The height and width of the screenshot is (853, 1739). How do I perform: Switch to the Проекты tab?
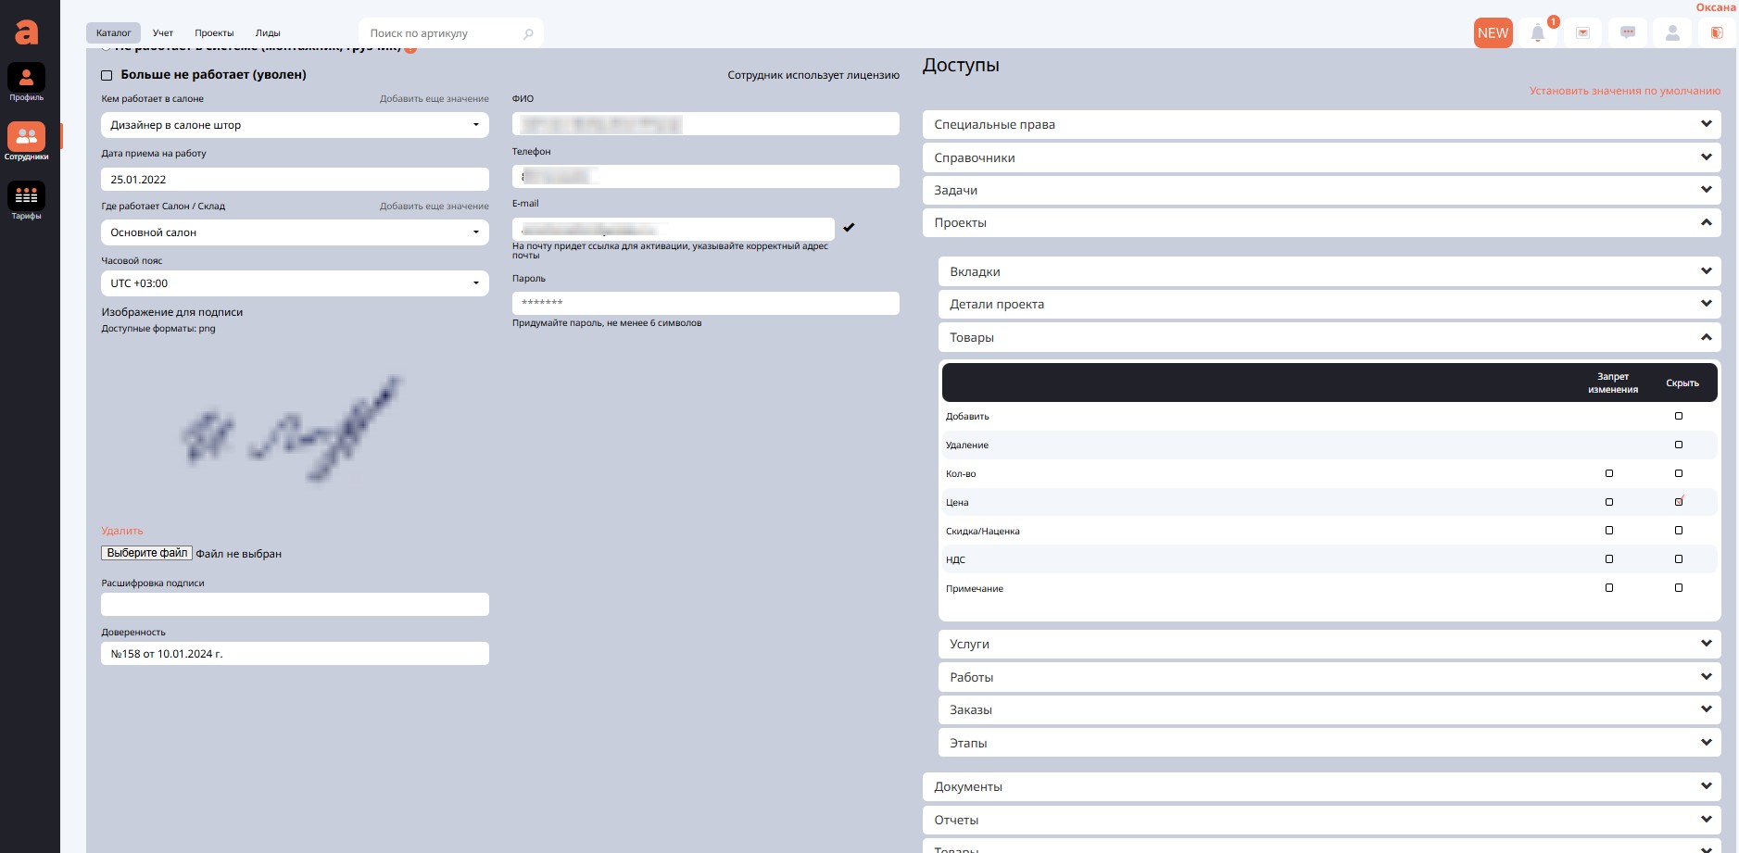tap(214, 33)
